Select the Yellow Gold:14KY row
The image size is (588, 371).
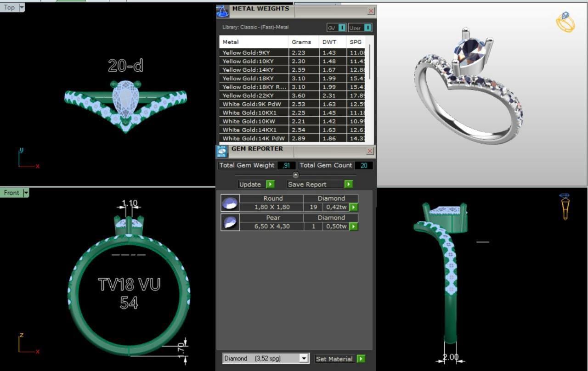click(x=292, y=70)
